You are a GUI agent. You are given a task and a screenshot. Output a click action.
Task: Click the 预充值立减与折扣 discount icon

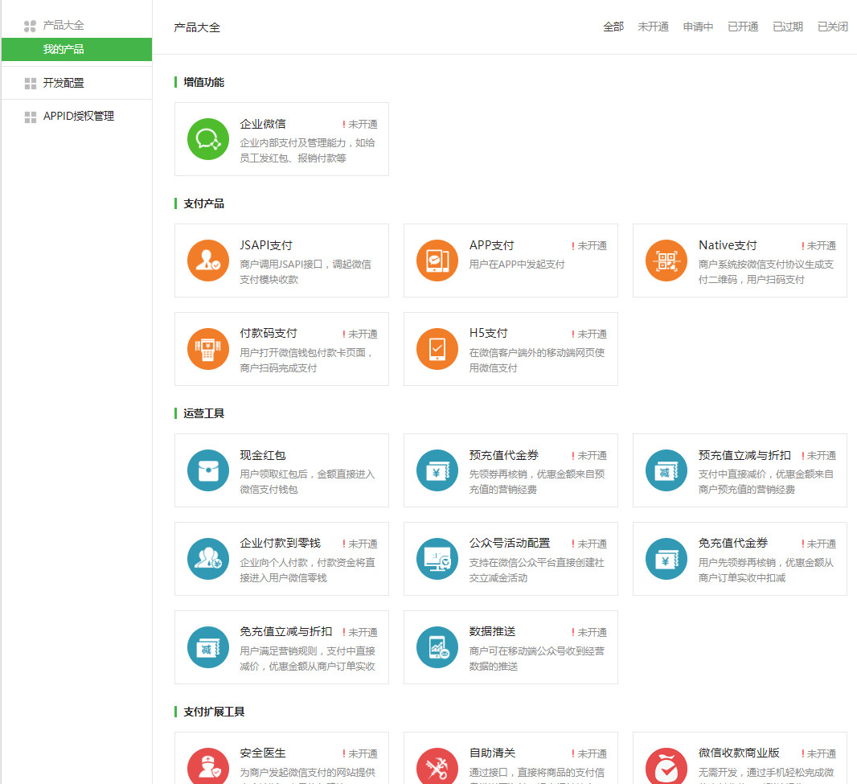point(666,470)
